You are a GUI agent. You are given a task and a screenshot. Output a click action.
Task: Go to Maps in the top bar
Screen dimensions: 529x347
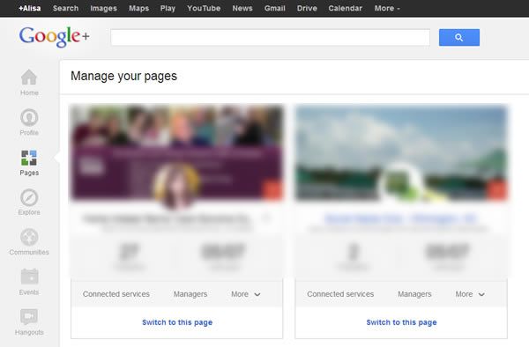pos(138,9)
